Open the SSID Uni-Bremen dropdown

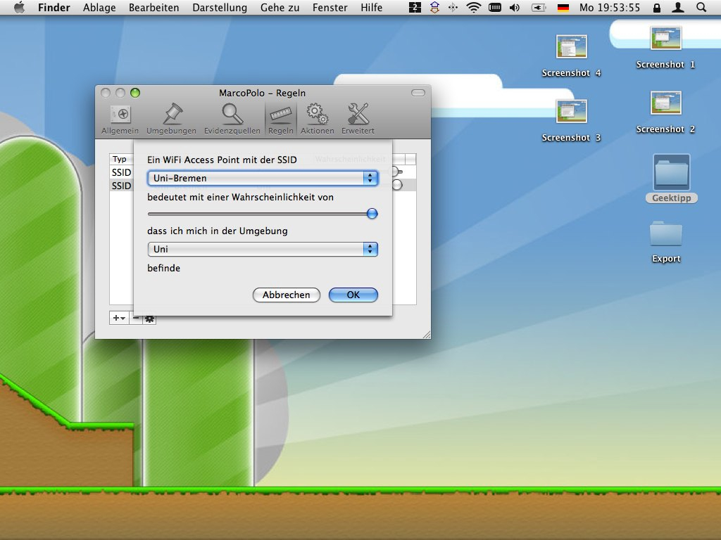(263, 178)
